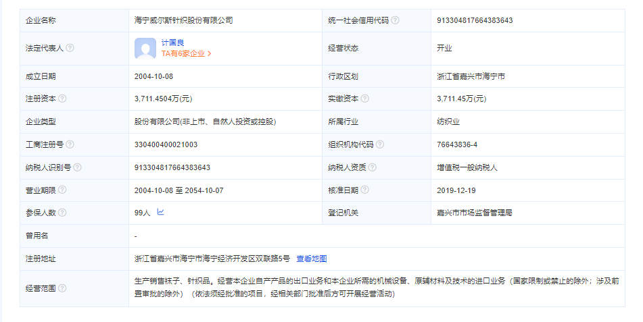Viewport: 643px width, 322px height.
Task: Select business scope text 生产销售袜子、针织品
Action: click(174, 281)
